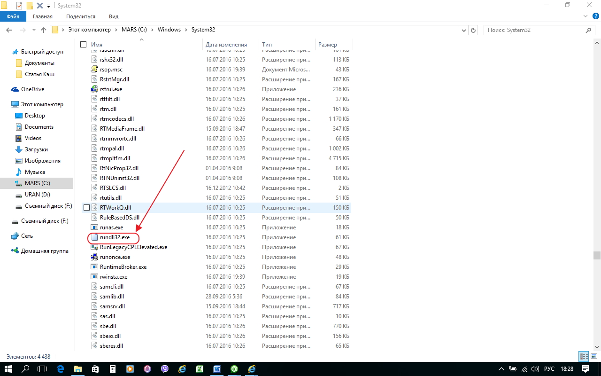Click the Properties icon in quick access toolbar

(19, 6)
